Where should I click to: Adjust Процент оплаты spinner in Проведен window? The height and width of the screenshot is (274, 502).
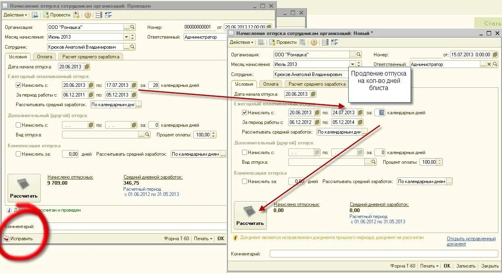pos(214,135)
